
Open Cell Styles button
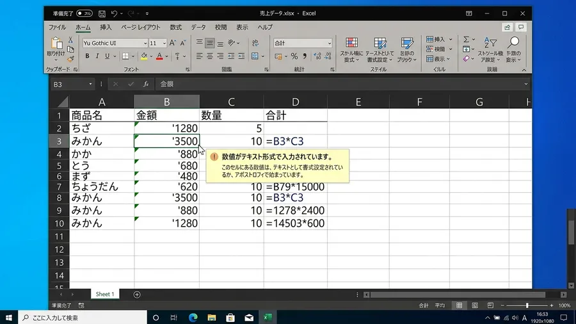click(406, 49)
